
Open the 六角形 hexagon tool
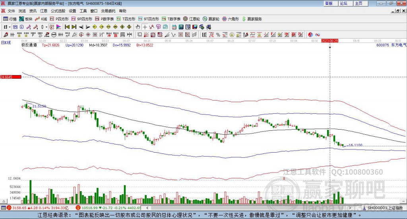pos(231,19)
